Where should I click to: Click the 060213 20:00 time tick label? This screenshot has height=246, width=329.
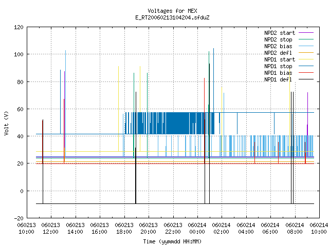click(x=149, y=229)
